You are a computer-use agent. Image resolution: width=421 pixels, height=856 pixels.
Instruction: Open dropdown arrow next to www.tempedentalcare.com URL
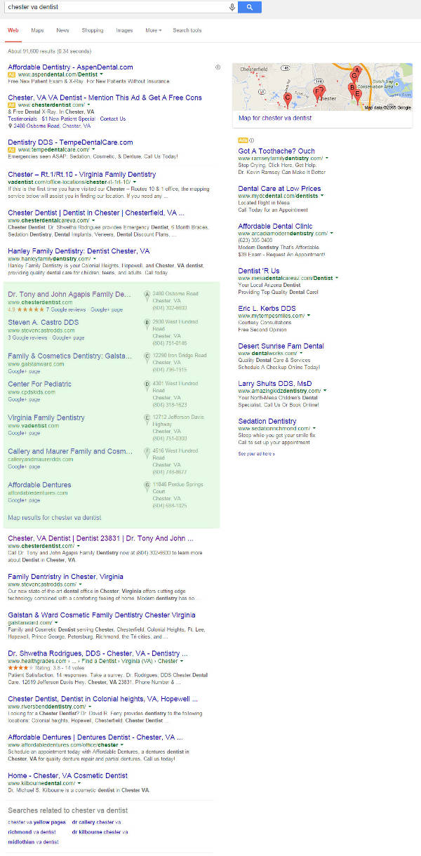click(93, 149)
